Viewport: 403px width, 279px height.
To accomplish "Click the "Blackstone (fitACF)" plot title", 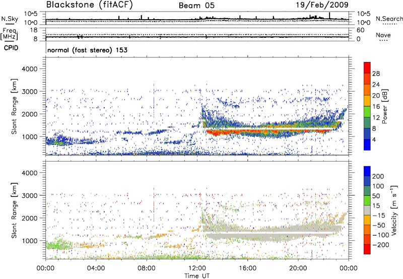I will (90, 5).
